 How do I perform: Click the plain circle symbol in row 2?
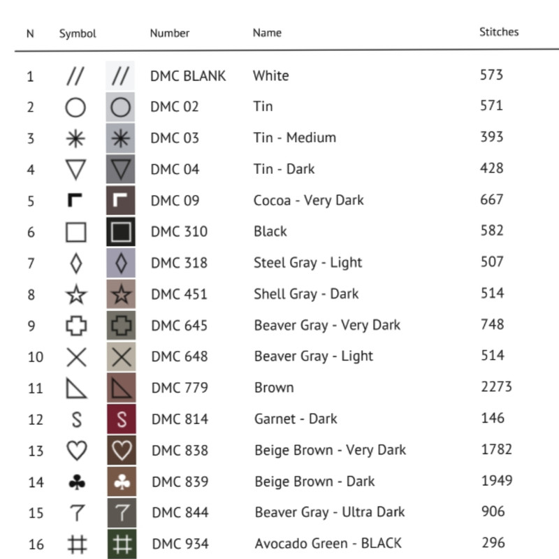pos(75,107)
